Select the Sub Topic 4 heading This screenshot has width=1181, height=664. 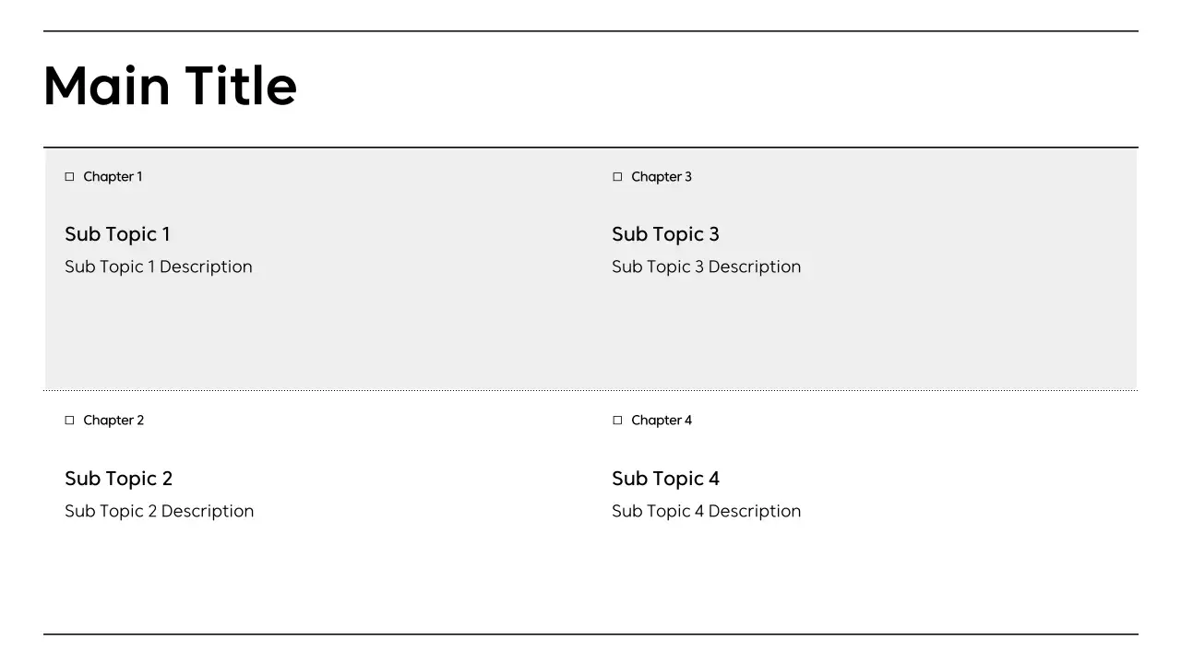pyautogui.click(x=665, y=479)
